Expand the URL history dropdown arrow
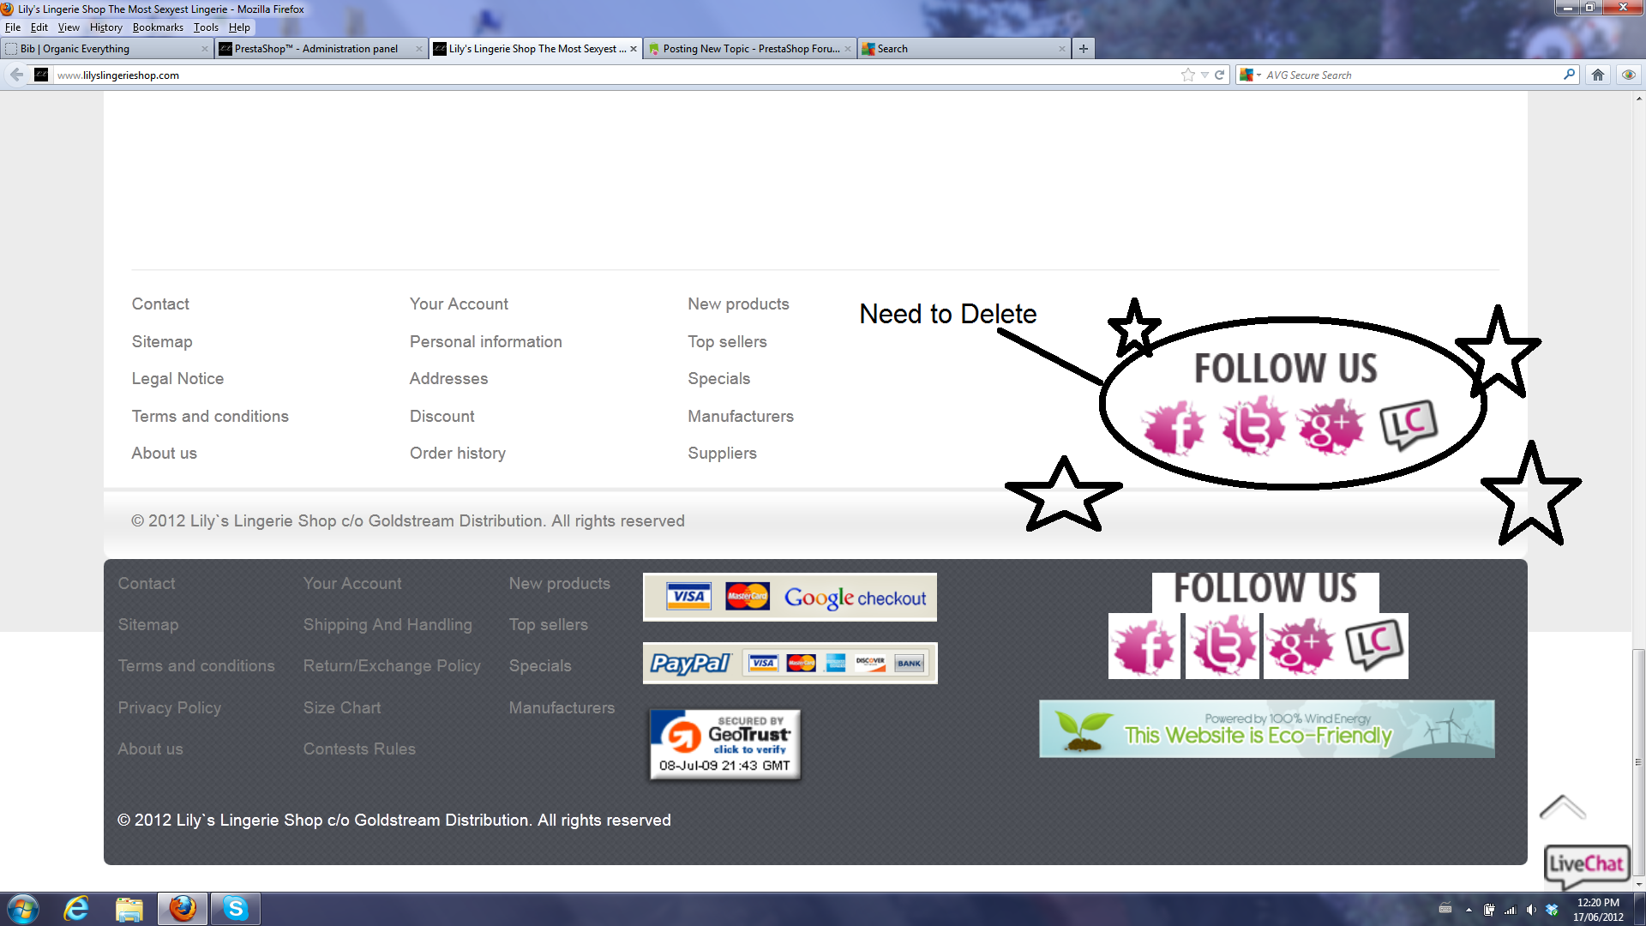The width and height of the screenshot is (1646, 926). point(1204,75)
